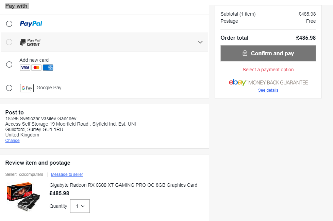Click the PayPal Credit logo
Image resolution: width=333 pixels, height=221 pixels.
[x=30, y=42]
